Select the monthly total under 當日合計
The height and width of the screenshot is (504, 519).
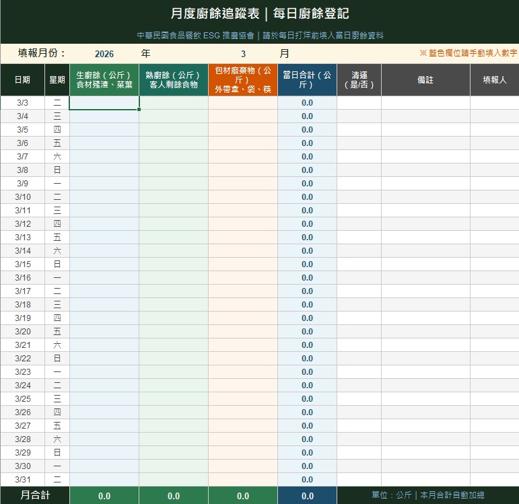click(x=307, y=496)
